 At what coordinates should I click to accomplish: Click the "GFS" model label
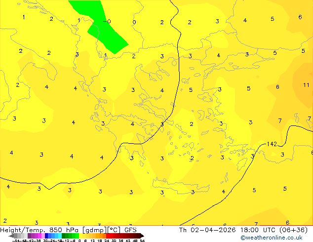pos(130,230)
